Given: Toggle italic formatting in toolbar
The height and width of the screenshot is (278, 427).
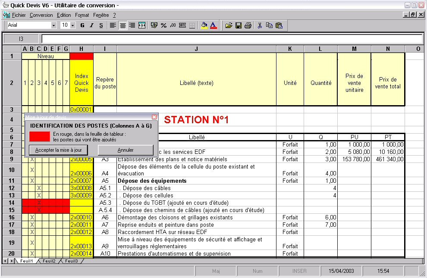Looking at the screenshot, I should pyautogui.click(x=91, y=25).
